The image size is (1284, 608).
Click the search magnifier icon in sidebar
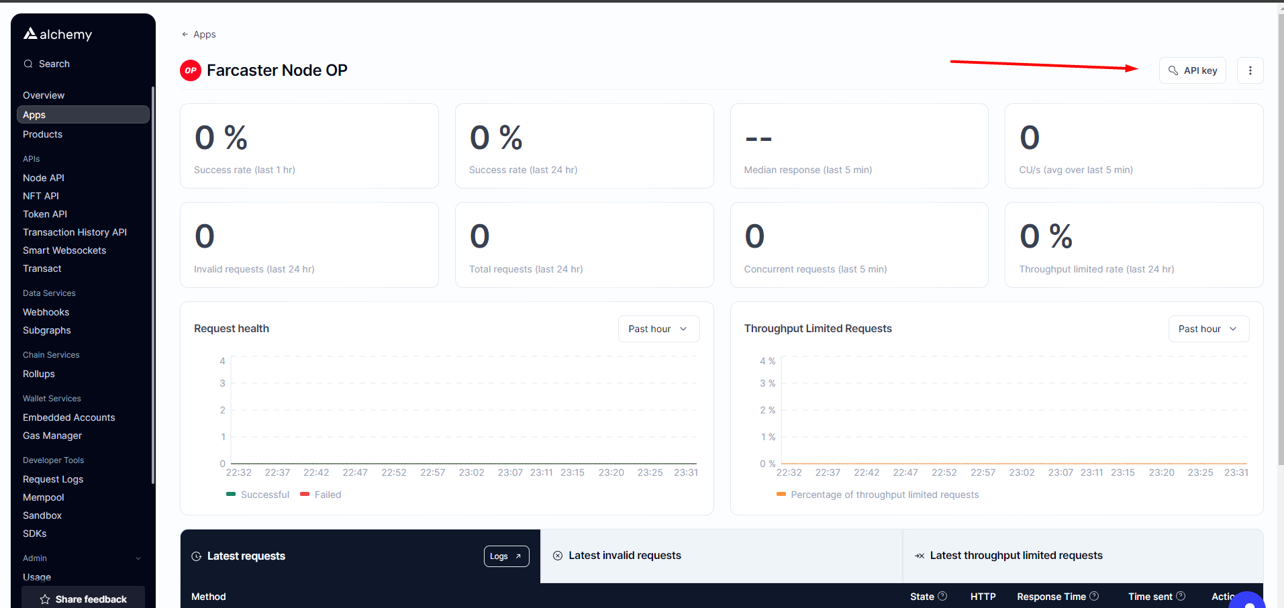(28, 64)
